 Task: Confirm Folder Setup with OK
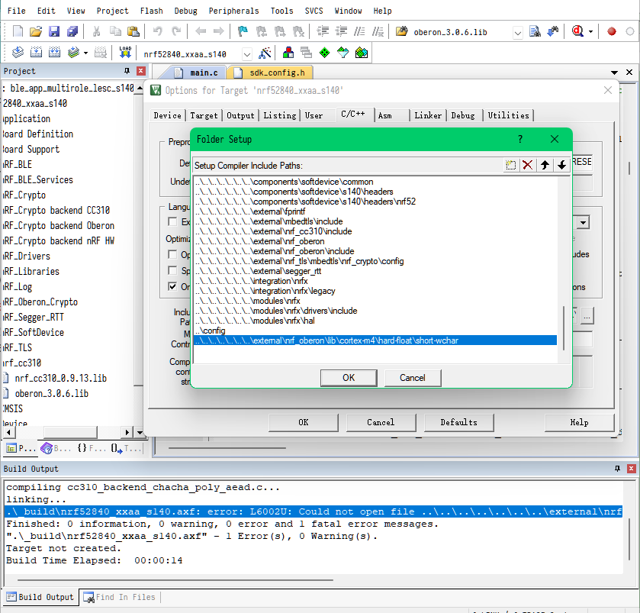pos(348,377)
